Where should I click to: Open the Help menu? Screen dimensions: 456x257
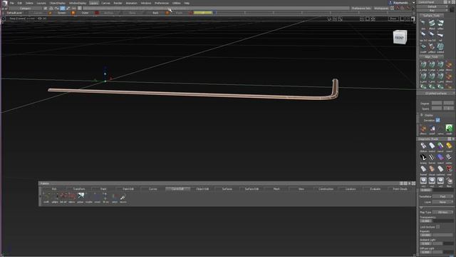[x=187, y=3]
